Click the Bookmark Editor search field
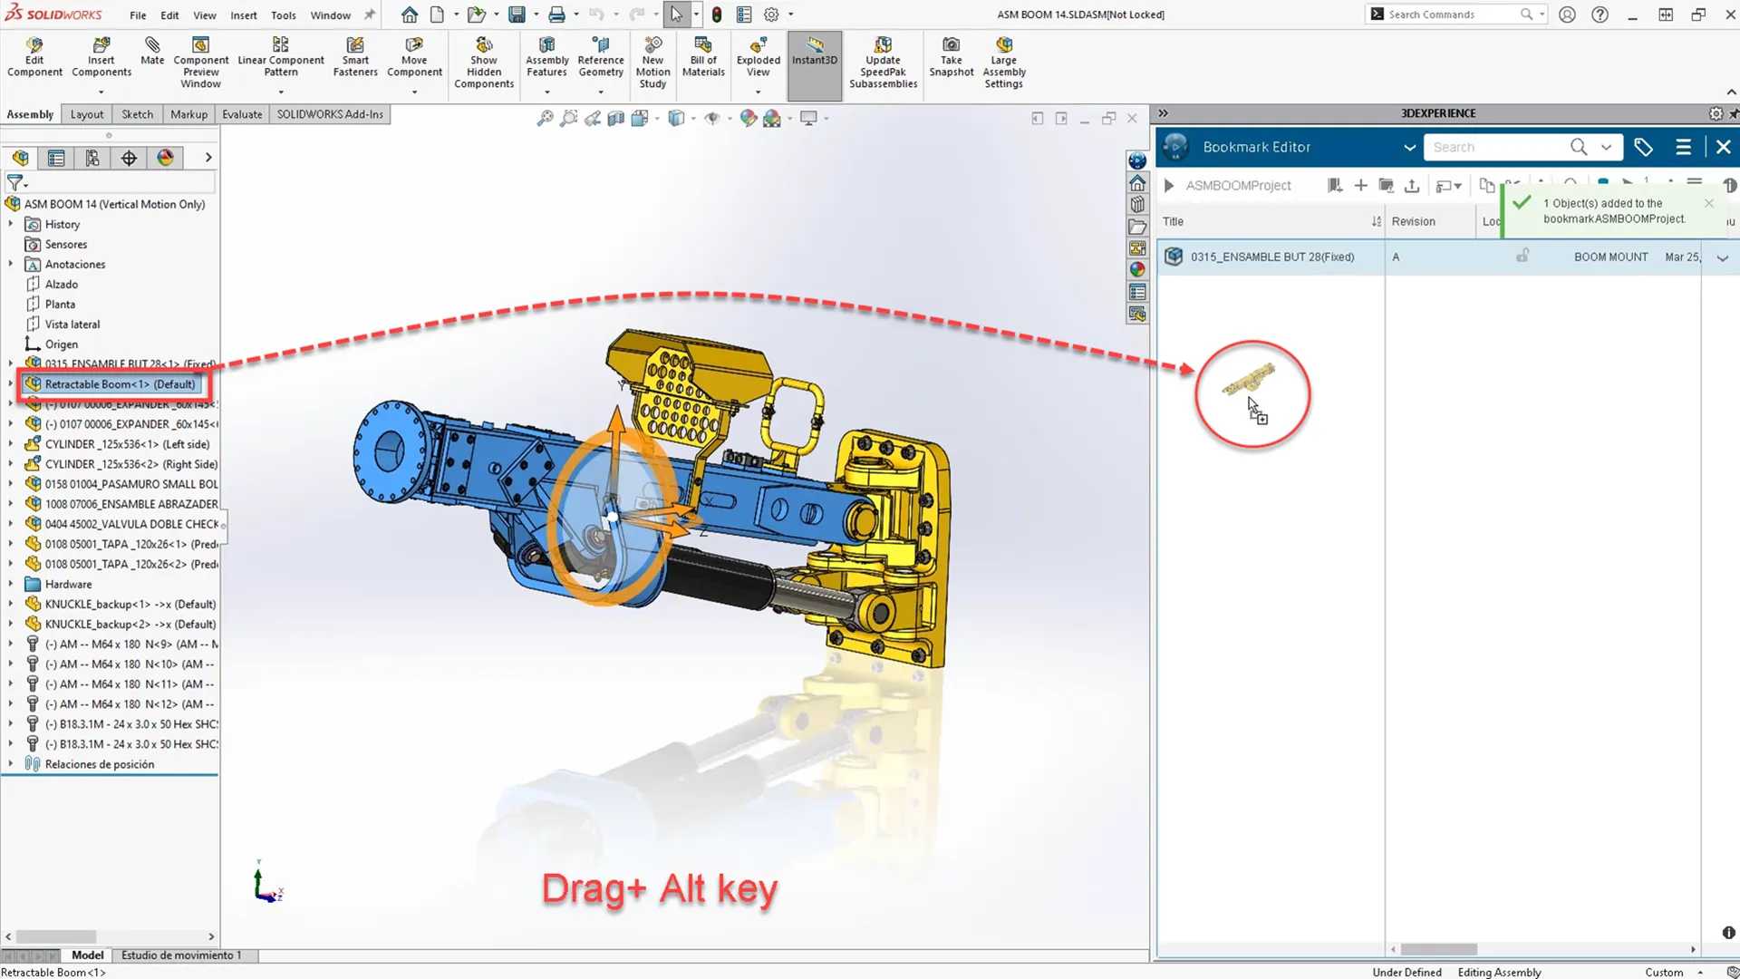 pos(1495,147)
